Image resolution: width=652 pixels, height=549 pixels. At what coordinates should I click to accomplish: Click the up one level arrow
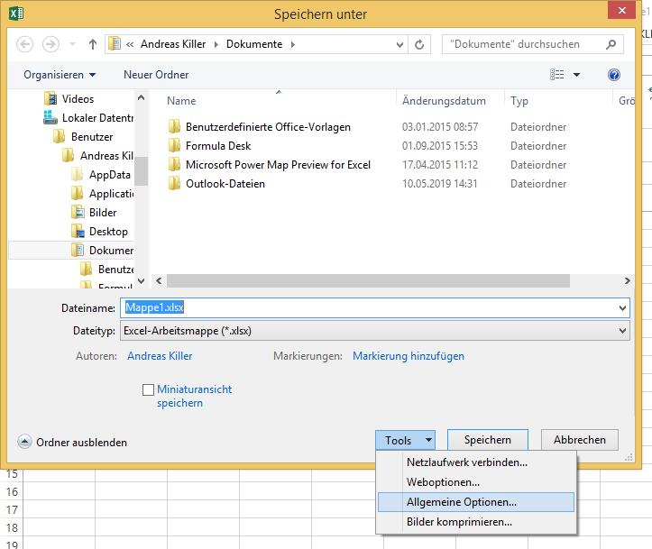[x=92, y=44]
